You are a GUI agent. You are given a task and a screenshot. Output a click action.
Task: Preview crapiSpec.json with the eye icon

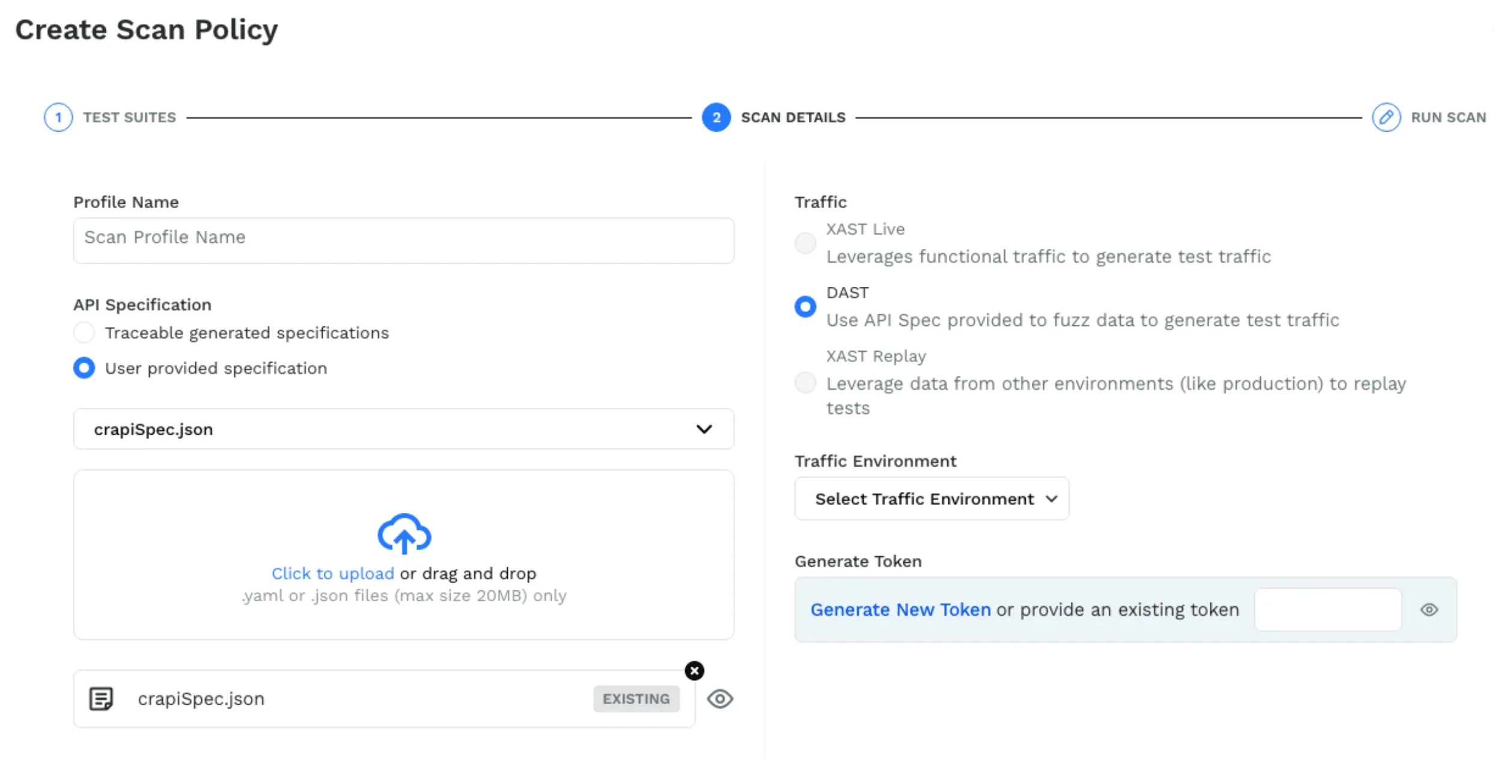[719, 699]
